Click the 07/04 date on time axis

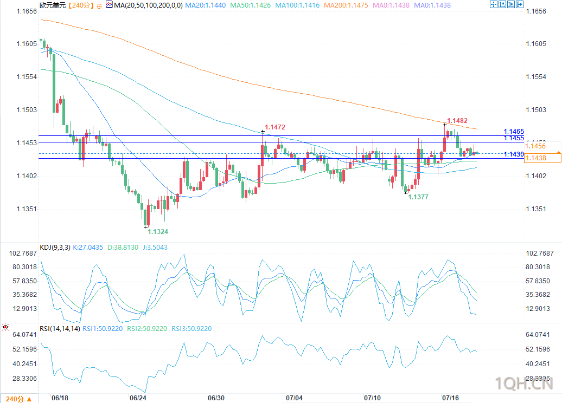(294, 398)
